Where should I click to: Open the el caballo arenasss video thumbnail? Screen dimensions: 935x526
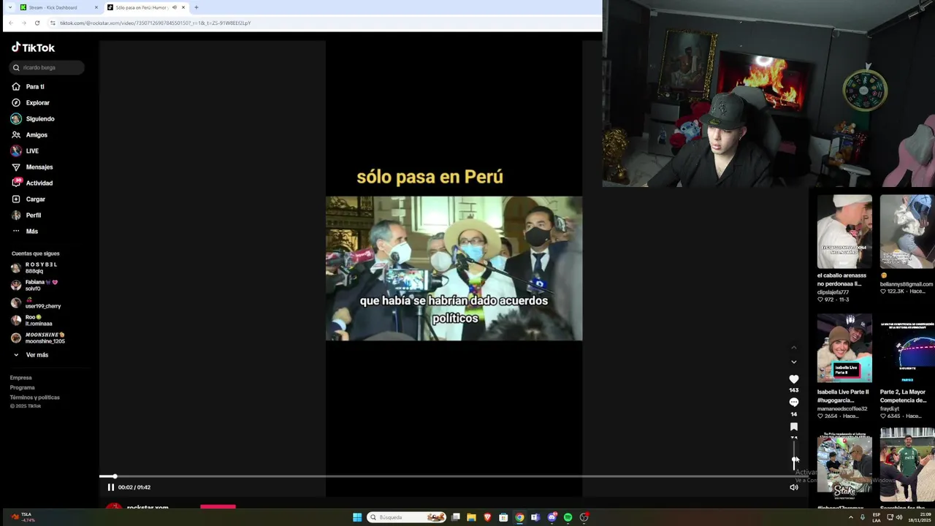[844, 232]
